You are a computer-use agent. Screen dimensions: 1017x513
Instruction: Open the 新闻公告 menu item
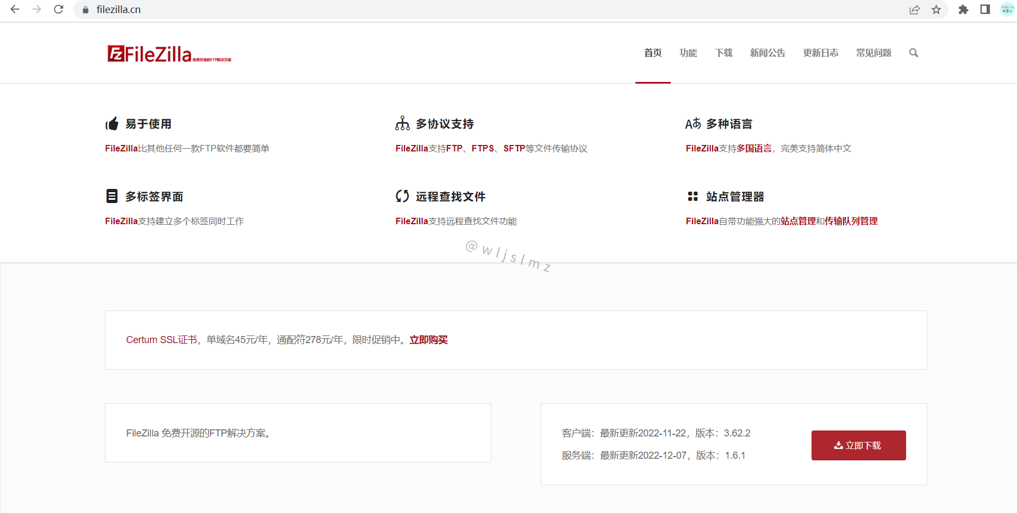click(x=768, y=53)
